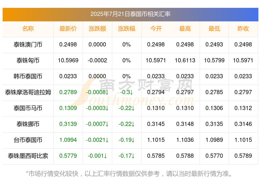Screen dimensions: 261x182
Task: Click the row name 泰国币马币
Action: pyautogui.click(x=28, y=108)
